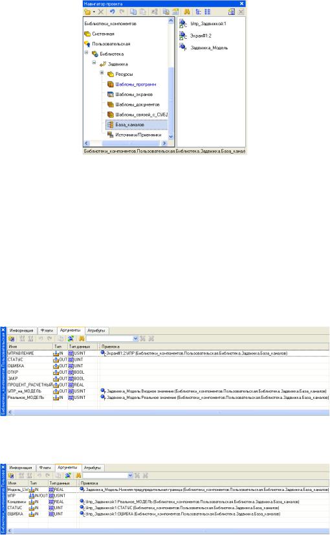Open Флаги tab in the УПРАВЛЕНИЕ arguments panel
The height and width of the screenshot is (535, 330).
(47, 330)
